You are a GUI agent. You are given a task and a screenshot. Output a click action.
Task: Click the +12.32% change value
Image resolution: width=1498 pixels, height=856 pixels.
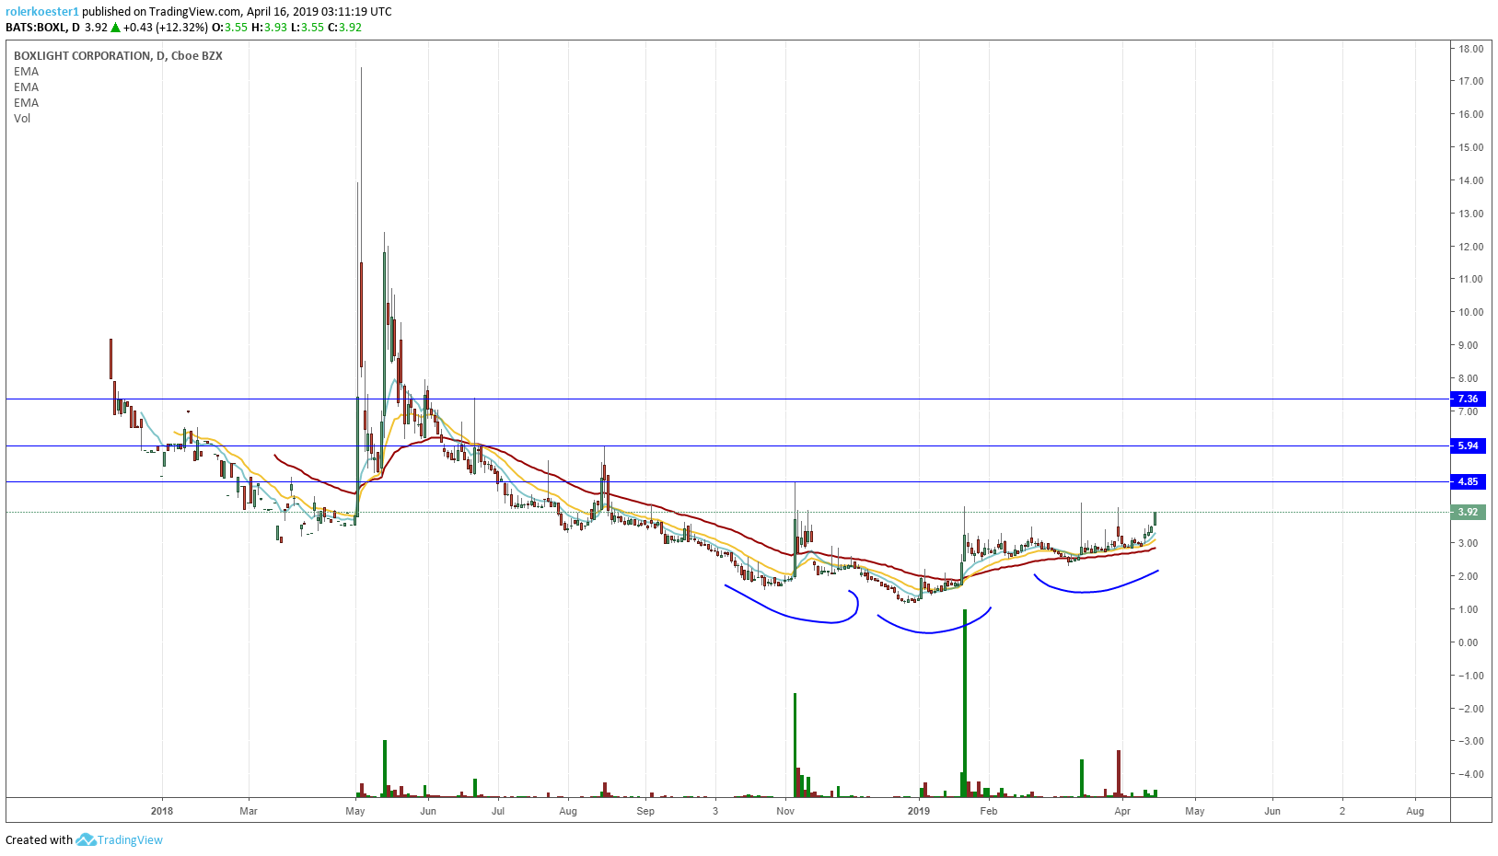click(181, 28)
